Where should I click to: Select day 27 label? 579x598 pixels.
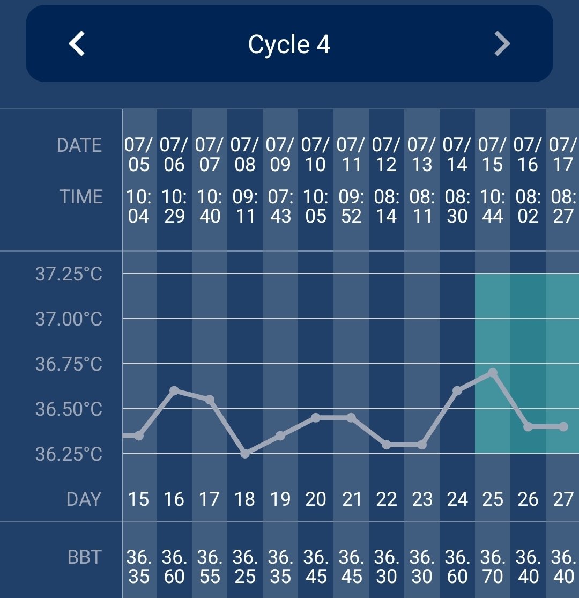(563, 499)
